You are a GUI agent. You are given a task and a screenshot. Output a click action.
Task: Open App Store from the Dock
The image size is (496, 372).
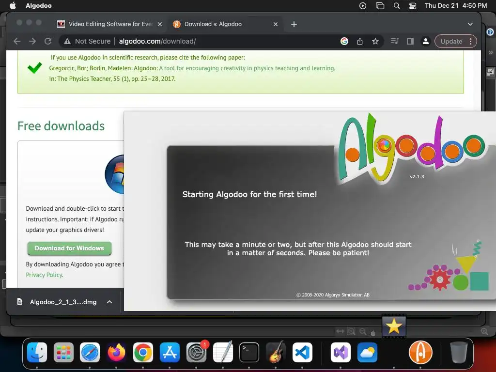pos(170,352)
